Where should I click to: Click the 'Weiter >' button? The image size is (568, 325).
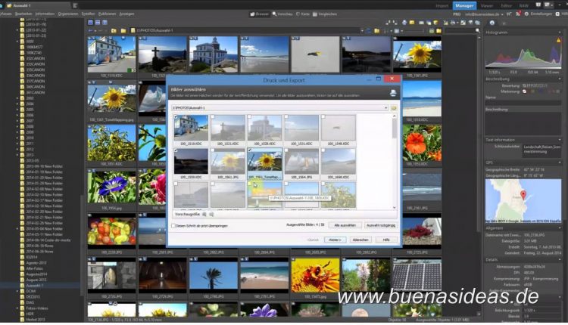[334, 239]
